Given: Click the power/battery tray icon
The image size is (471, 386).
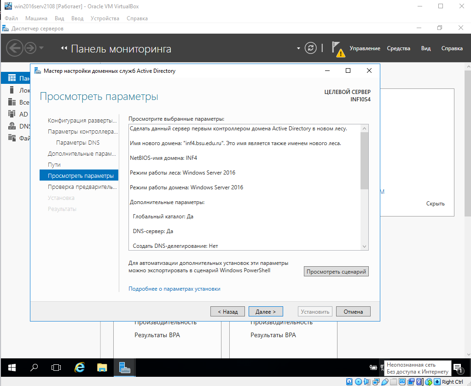Looking at the screenshot, I should coord(373,368).
